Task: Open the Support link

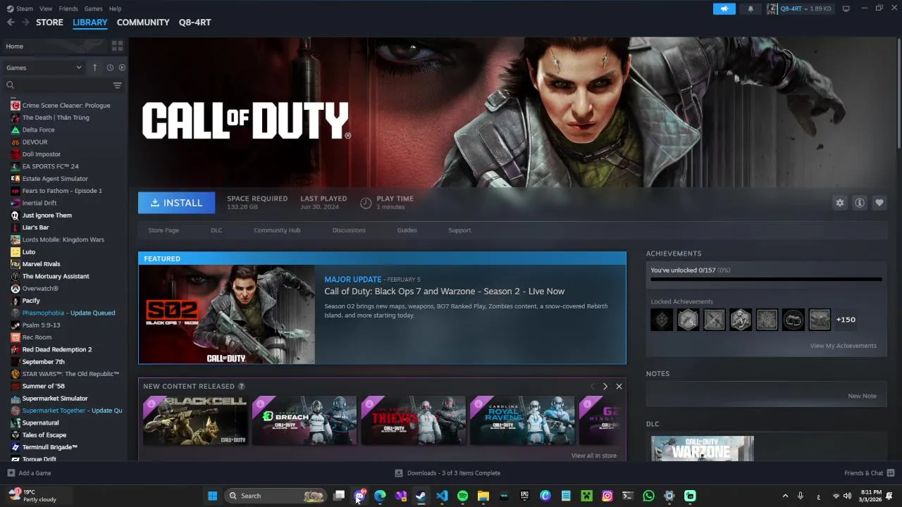Action: click(x=459, y=230)
